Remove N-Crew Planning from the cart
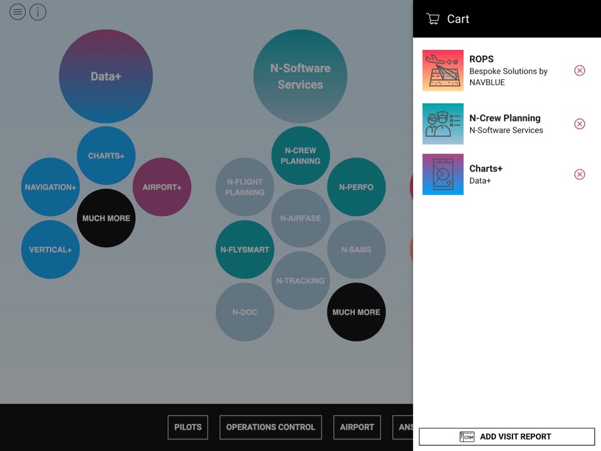 pos(579,124)
